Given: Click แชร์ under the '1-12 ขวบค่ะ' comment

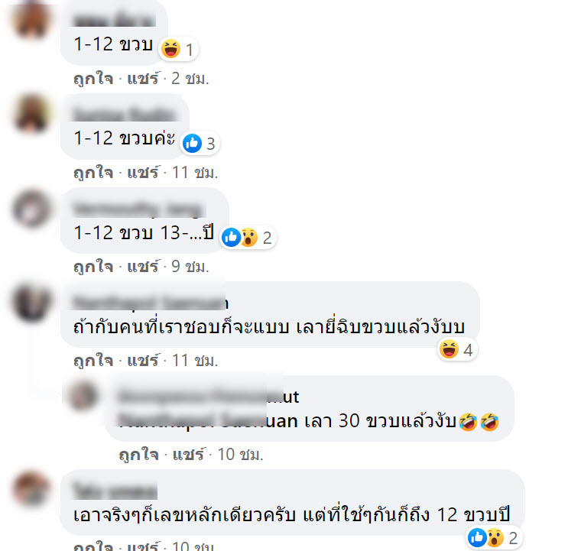Looking at the screenshot, I should pos(143,173).
